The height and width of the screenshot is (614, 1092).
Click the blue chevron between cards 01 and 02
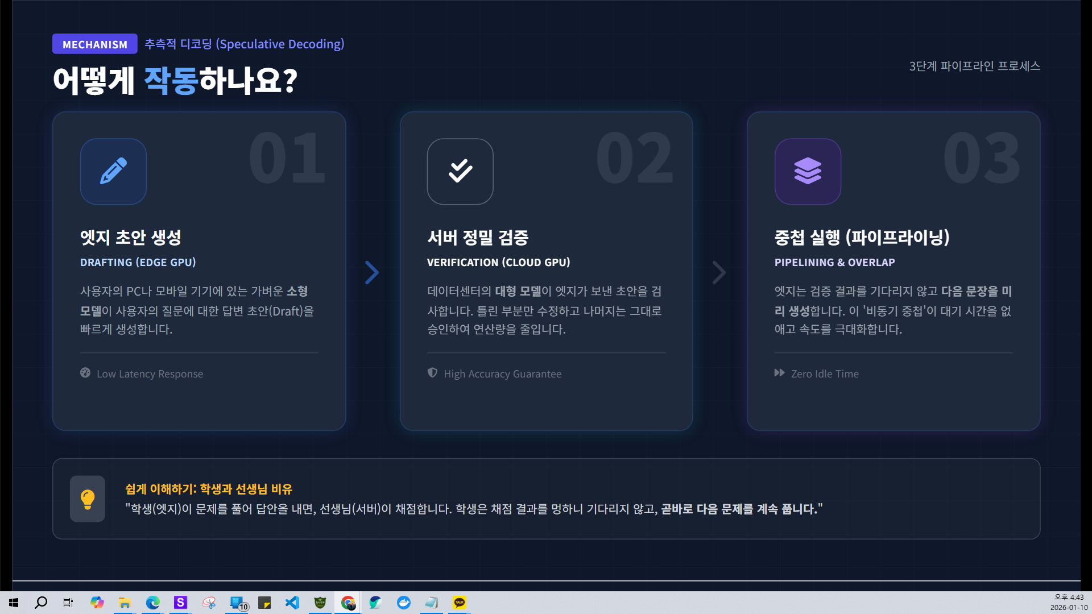pyautogui.click(x=371, y=273)
